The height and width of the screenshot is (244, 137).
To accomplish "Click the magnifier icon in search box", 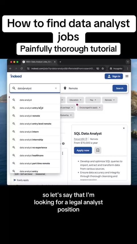I will (x=14, y=88).
